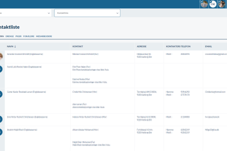Click the blue avatar in fourth contact row
The width and height of the screenshot is (227, 151).
pyautogui.click(x=1, y=119)
